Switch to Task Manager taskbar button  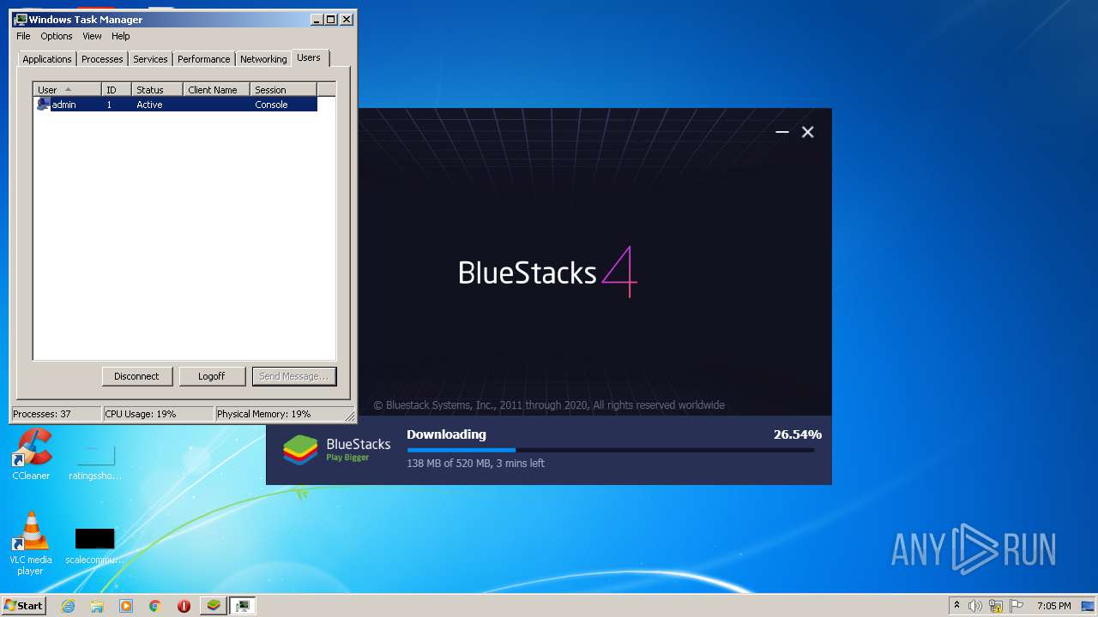244,606
